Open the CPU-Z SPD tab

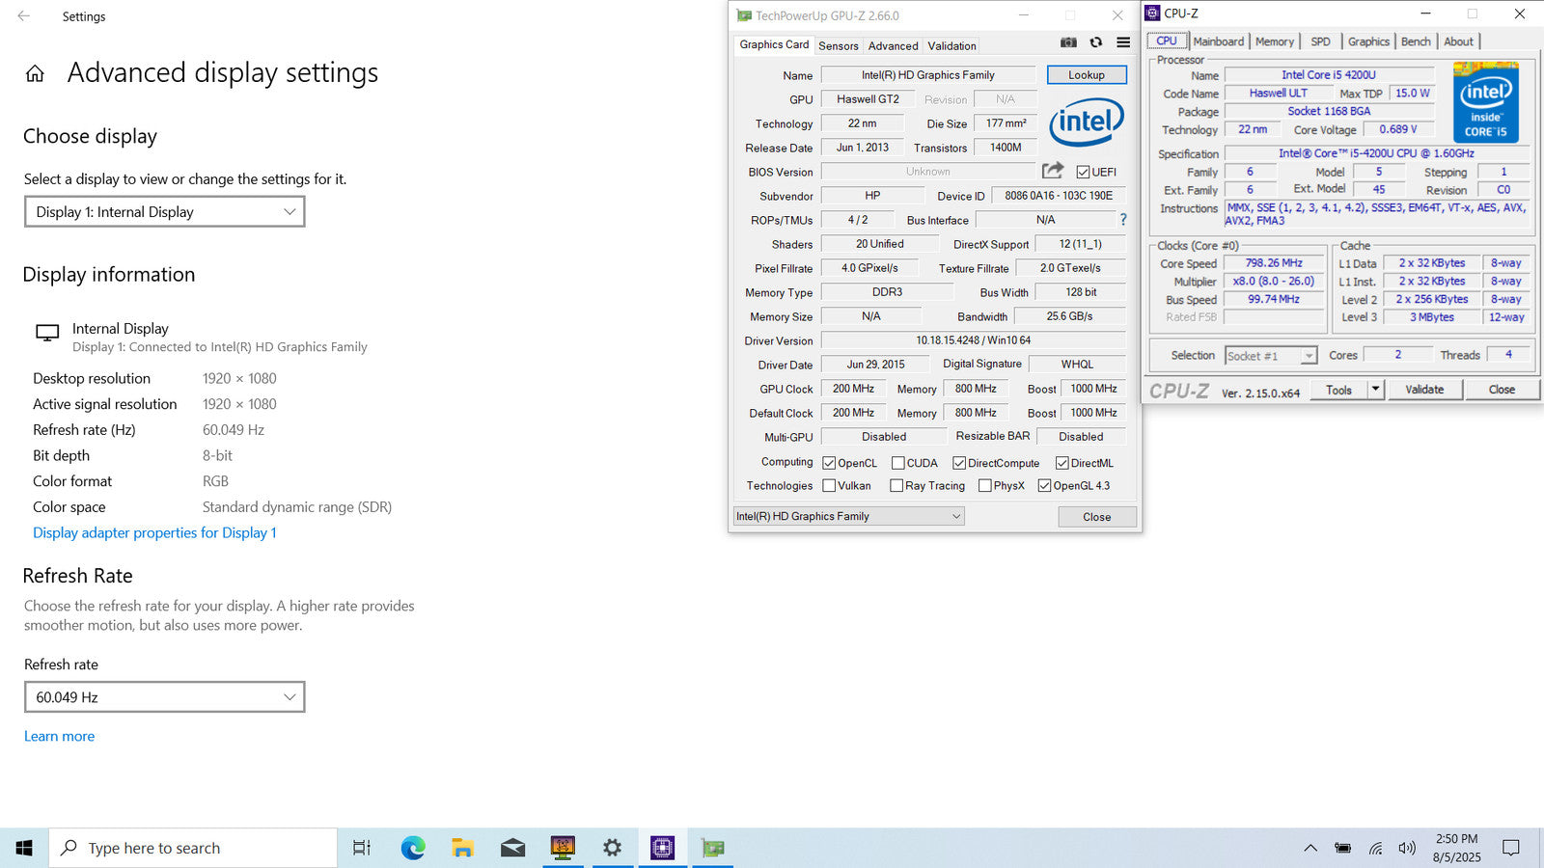[x=1321, y=41]
